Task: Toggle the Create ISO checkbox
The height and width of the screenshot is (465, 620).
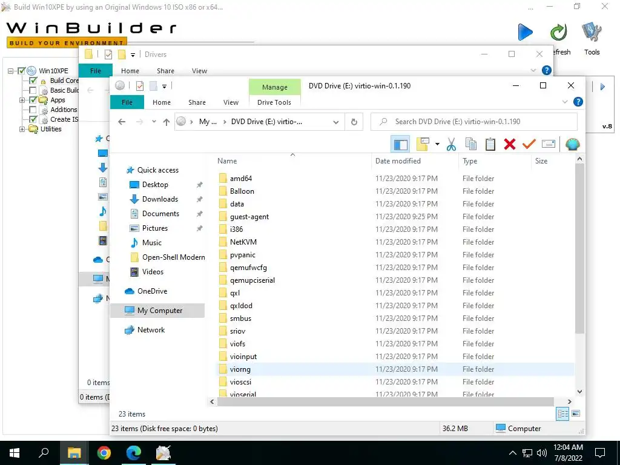Action: (x=33, y=119)
